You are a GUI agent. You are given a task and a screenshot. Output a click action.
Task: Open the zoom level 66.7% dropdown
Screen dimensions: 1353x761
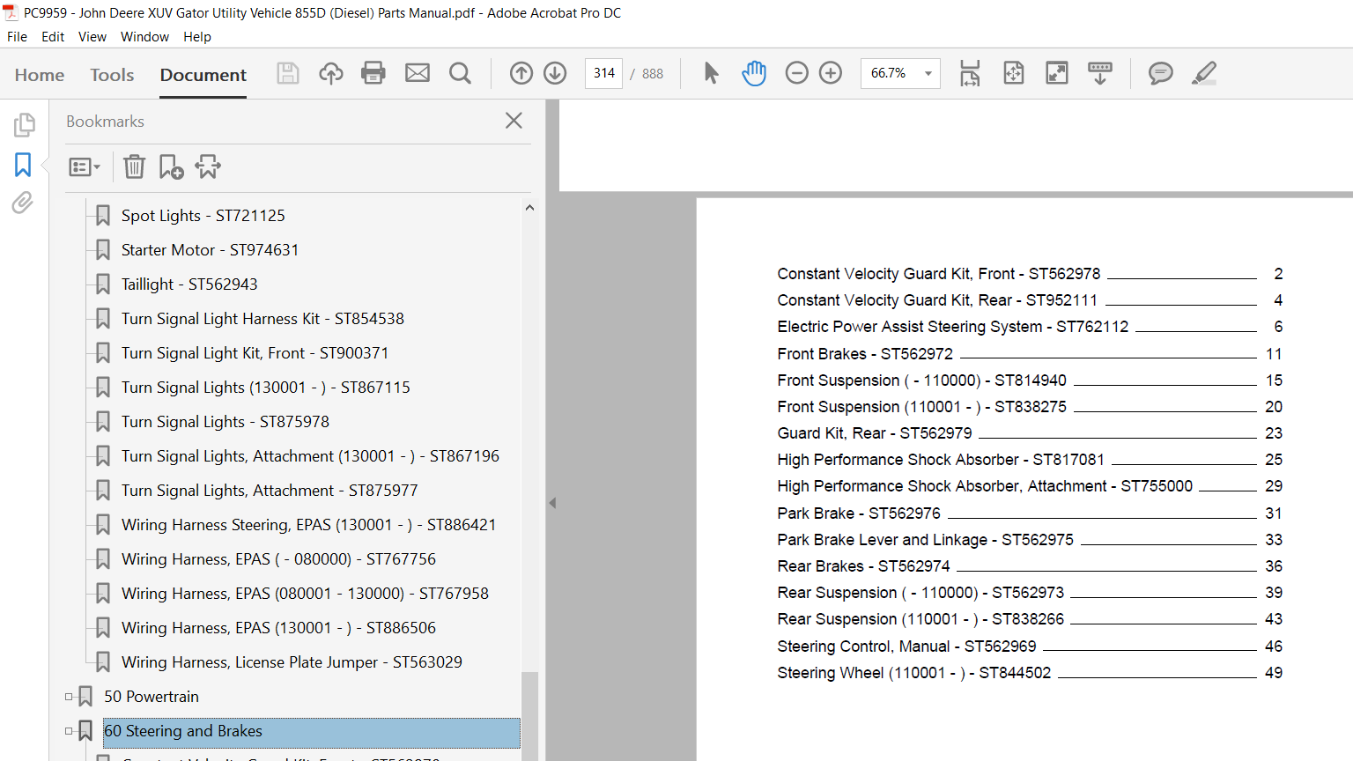(x=928, y=73)
